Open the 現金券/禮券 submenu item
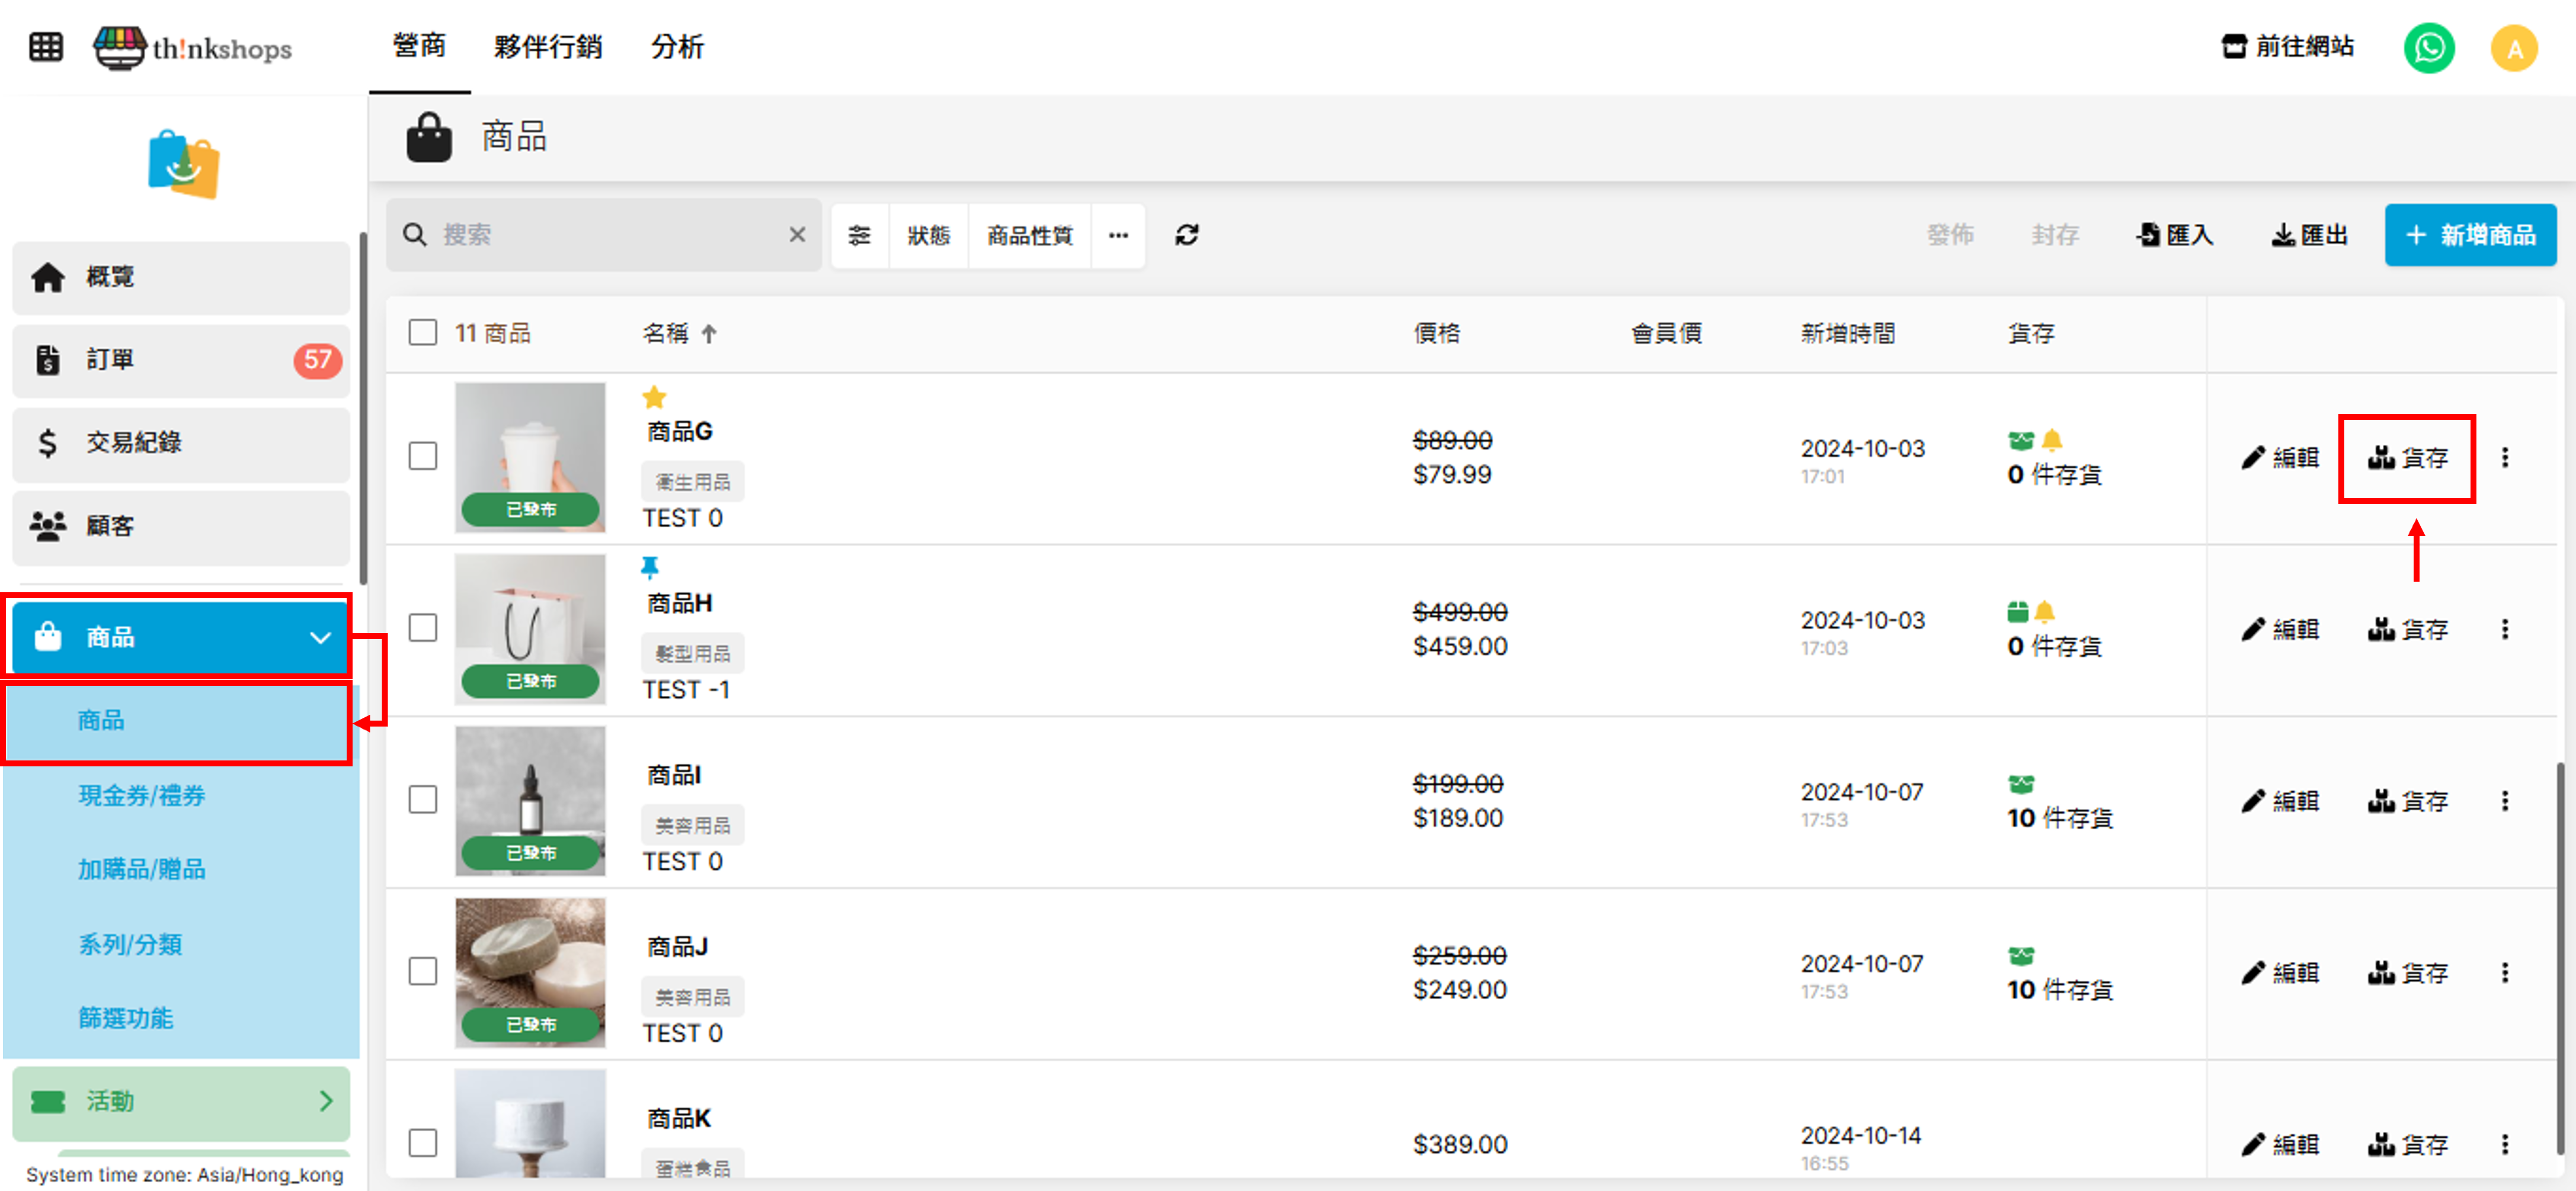The width and height of the screenshot is (2576, 1191). pyautogui.click(x=142, y=795)
